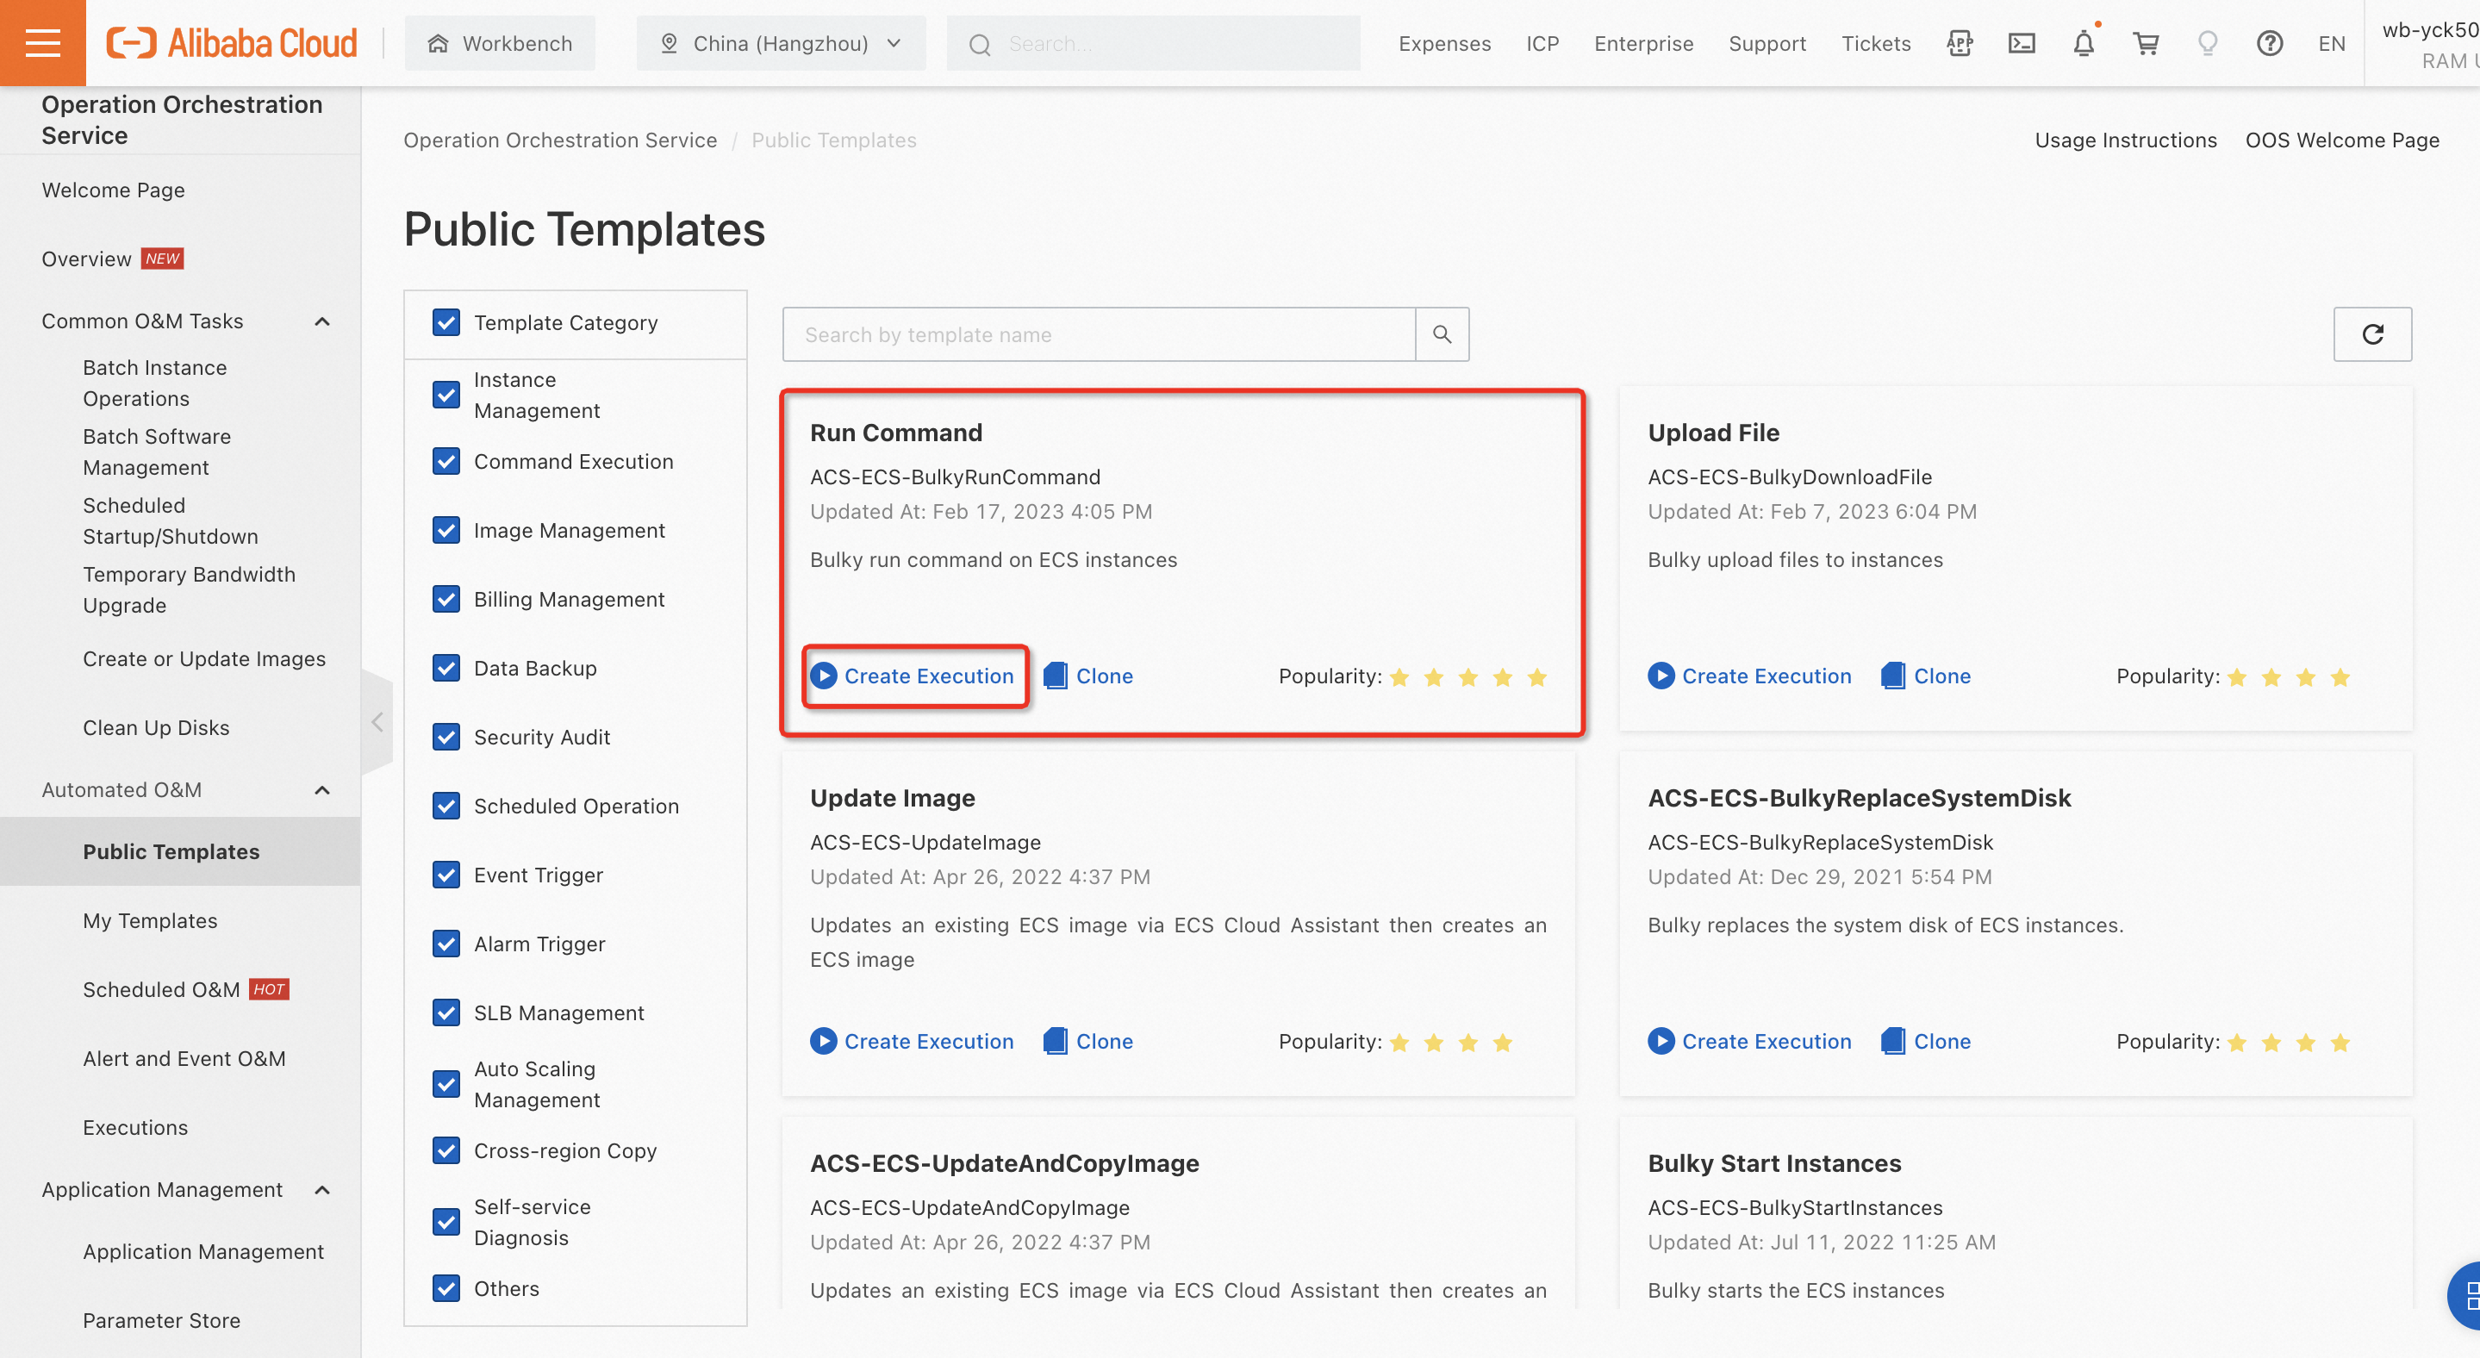Open the Usage Instructions link
2480x1358 pixels.
(2125, 140)
